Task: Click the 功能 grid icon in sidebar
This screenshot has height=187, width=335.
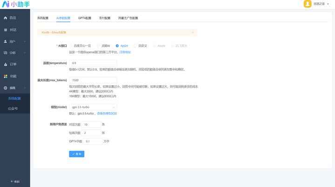Action: click(6, 76)
